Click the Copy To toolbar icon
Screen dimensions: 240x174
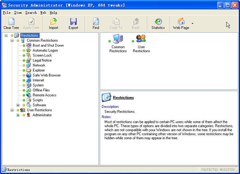116,22
